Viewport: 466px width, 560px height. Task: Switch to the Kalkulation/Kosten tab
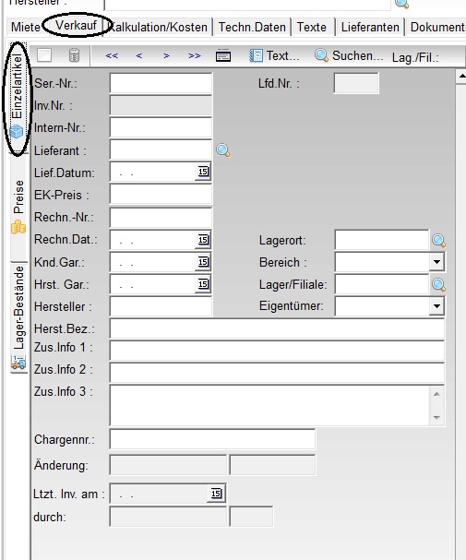158,27
